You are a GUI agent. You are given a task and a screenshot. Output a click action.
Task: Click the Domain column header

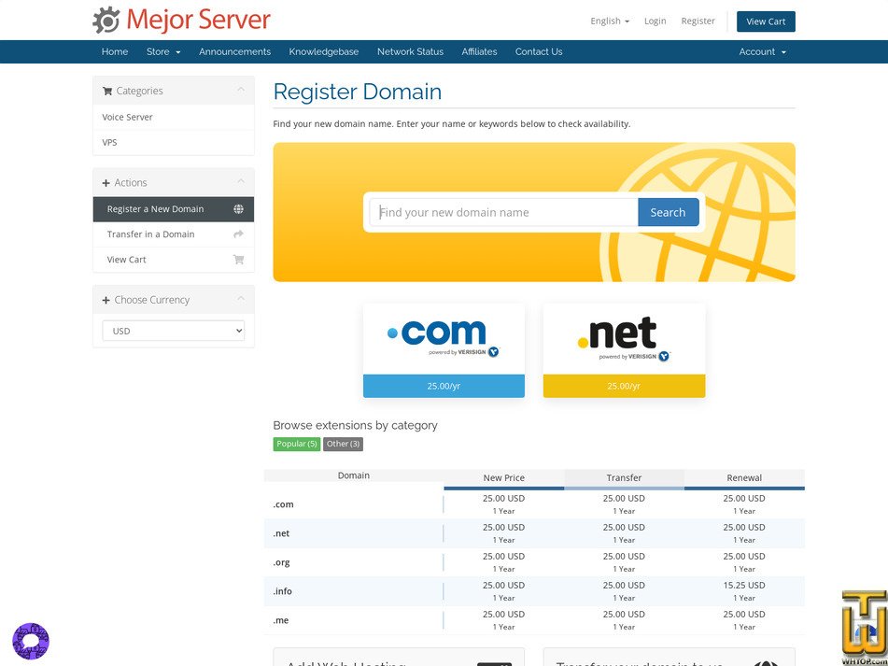353,475
